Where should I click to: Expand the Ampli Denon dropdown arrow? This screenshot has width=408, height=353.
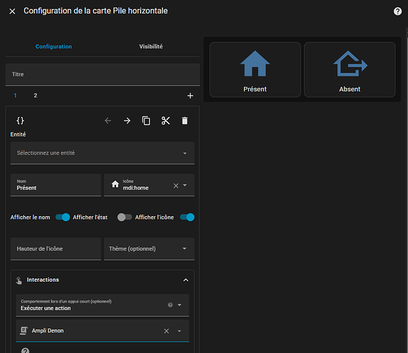point(180,331)
